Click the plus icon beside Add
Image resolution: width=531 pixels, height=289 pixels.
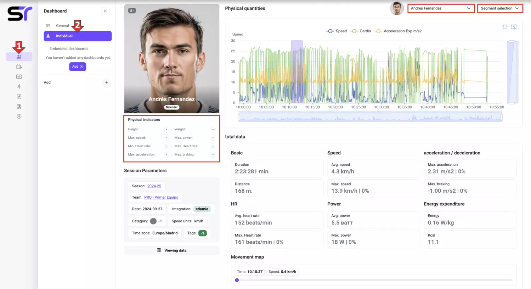click(x=106, y=83)
